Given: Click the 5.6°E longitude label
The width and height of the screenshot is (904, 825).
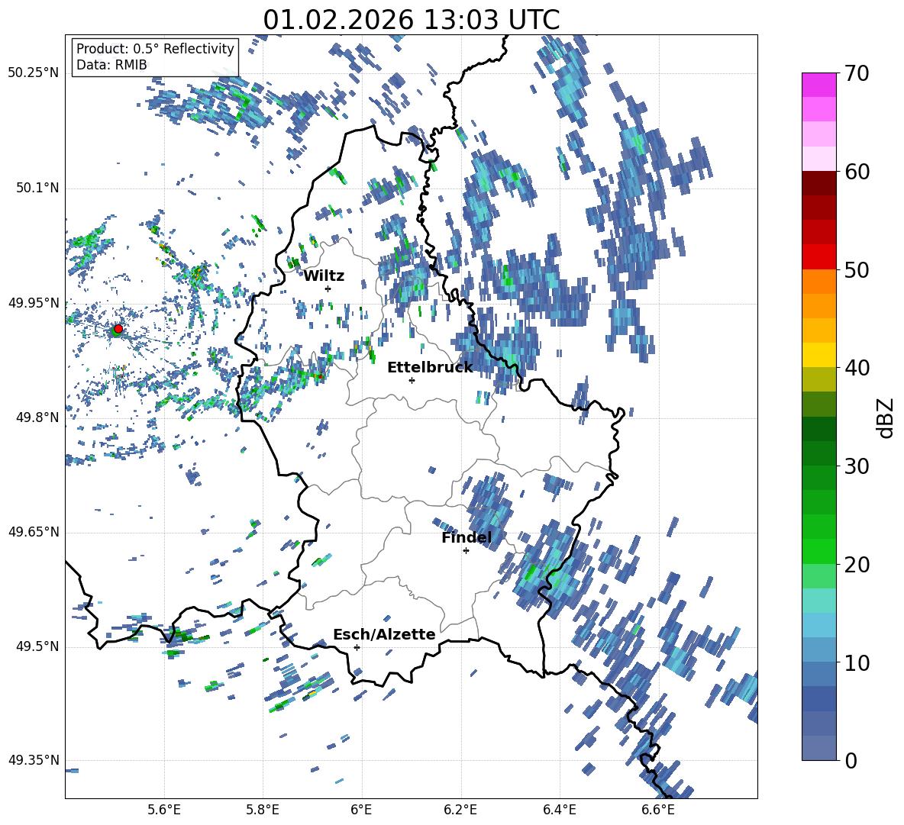Looking at the screenshot, I should coord(163,810).
